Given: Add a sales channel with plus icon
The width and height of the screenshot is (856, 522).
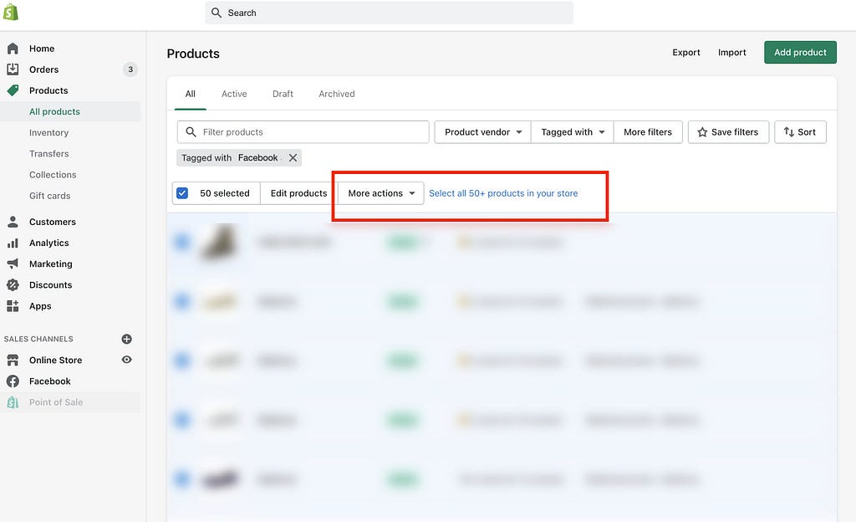Looking at the screenshot, I should (x=127, y=339).
